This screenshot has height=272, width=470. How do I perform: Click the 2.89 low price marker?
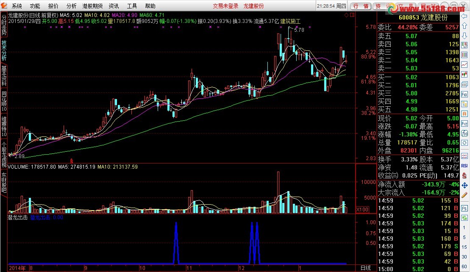tap(19, 156)
